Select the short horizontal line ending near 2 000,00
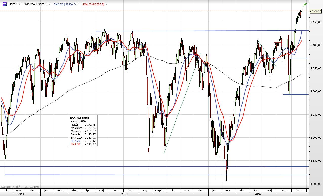323x196 pixels. point(296,95)
